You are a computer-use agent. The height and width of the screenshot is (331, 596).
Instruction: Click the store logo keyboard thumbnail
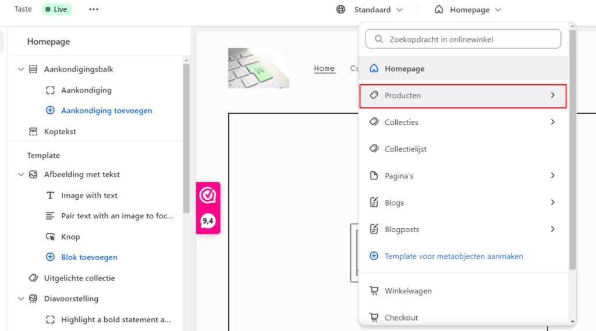(258, 68)
